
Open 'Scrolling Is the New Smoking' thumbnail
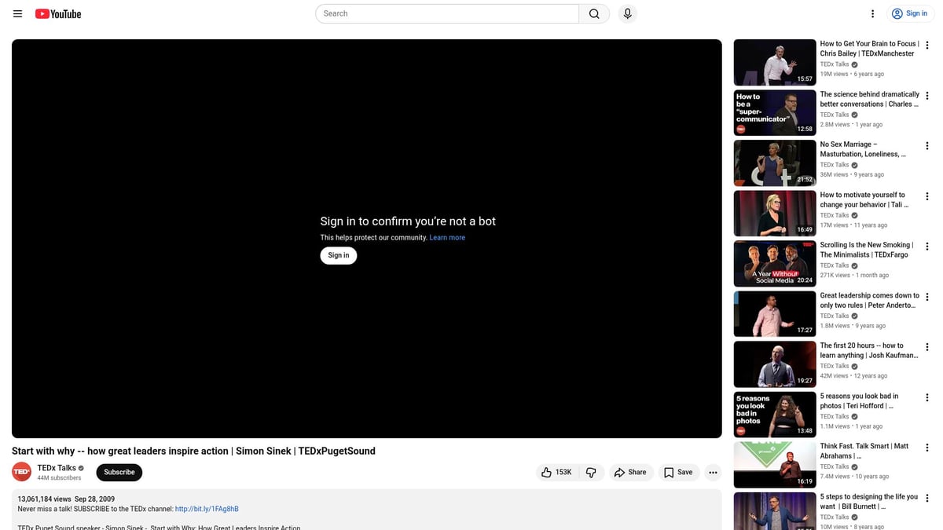(x=774, y=264)
